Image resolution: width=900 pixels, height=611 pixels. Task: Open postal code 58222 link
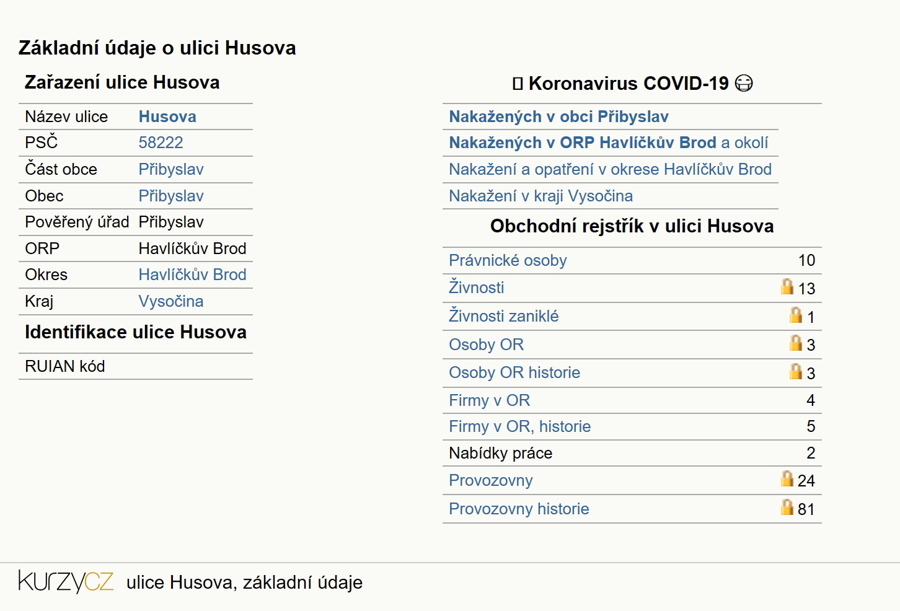point(161,143)
